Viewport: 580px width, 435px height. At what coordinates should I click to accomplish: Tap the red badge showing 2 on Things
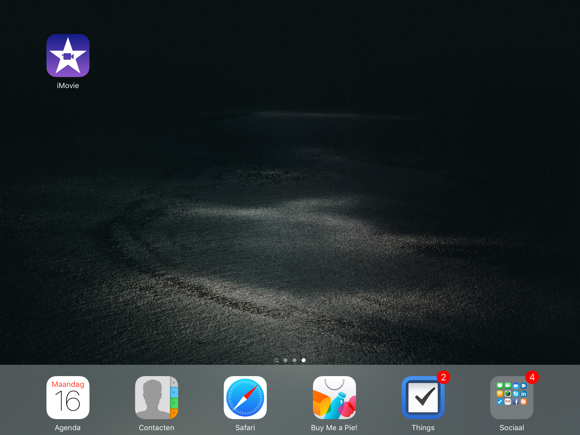[443, 377]
